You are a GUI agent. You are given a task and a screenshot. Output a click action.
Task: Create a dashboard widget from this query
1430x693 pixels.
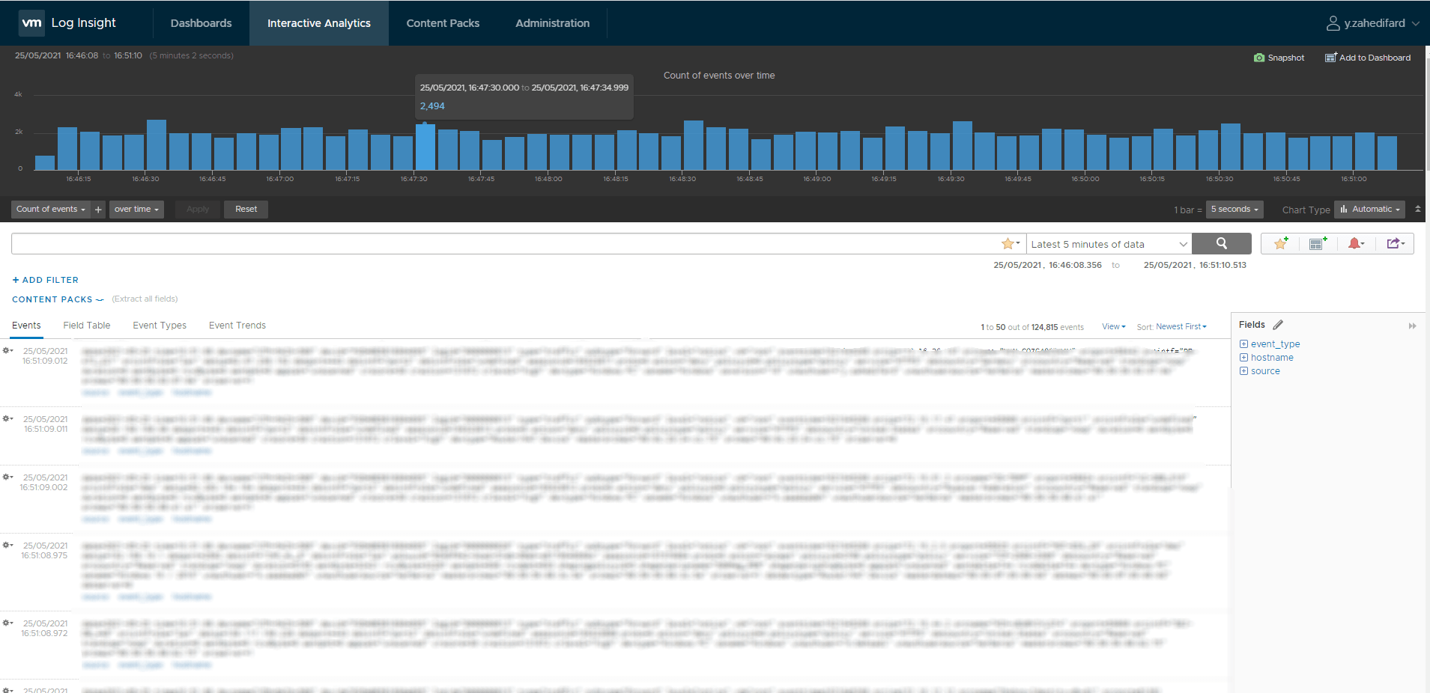point(1318,243)
